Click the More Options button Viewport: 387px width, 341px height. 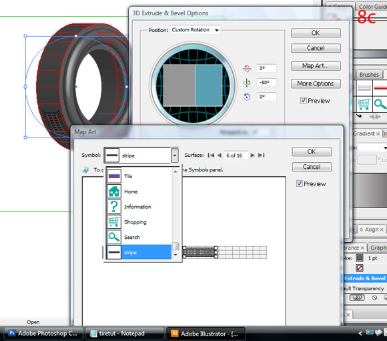tap(316, 83)
